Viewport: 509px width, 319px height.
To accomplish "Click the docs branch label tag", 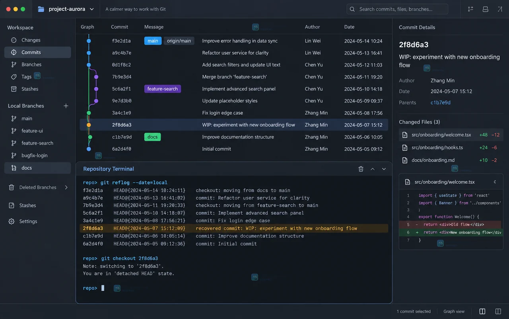I will point(152,137).
